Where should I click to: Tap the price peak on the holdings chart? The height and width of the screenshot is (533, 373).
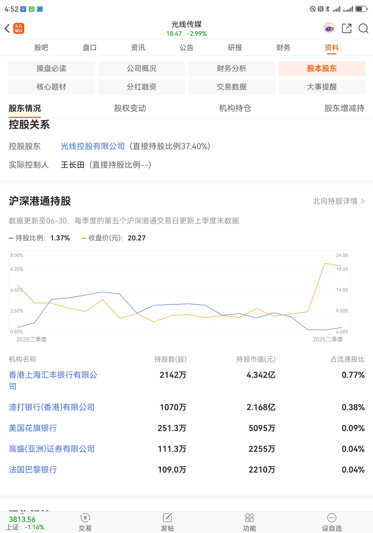coord(325,263)
